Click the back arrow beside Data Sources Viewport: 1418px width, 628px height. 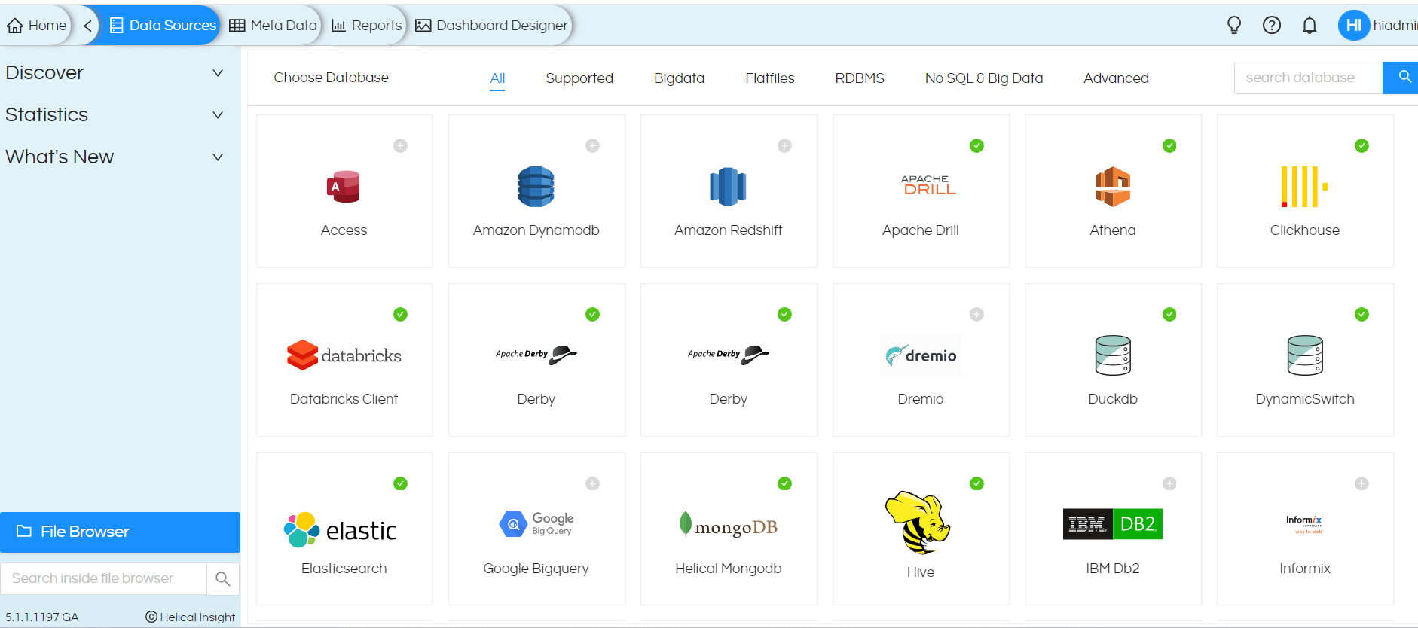point(87,26)
